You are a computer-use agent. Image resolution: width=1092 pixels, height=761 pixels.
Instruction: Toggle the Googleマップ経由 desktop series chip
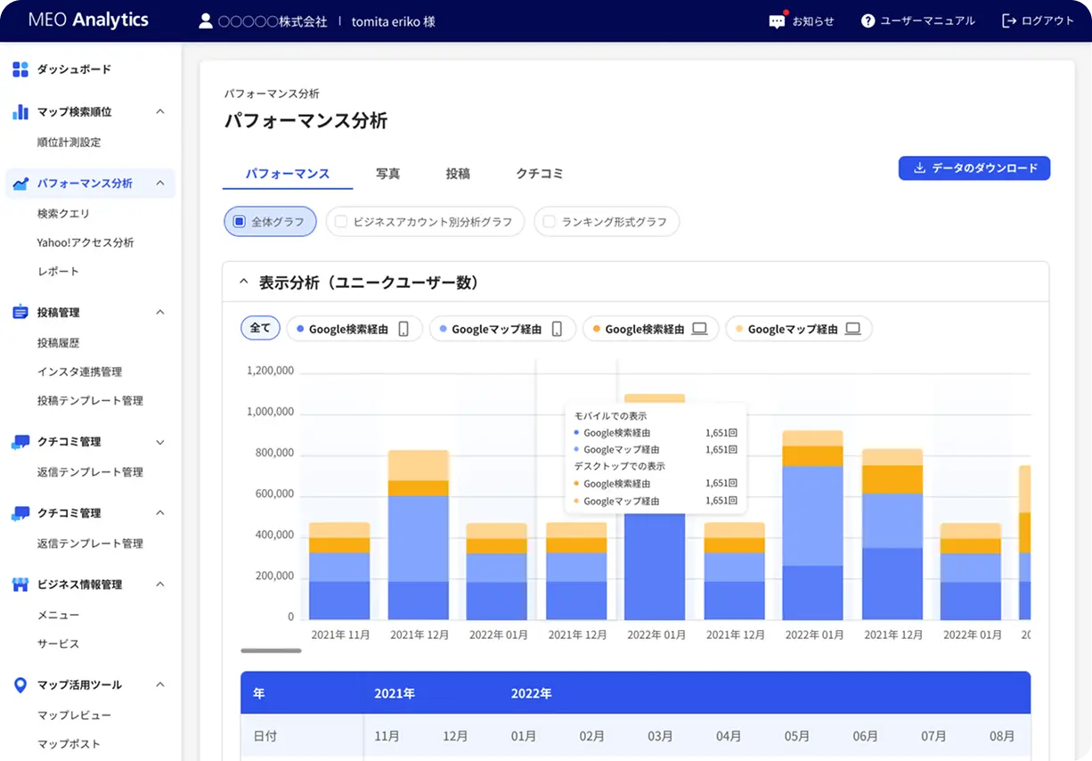[799, 329]
